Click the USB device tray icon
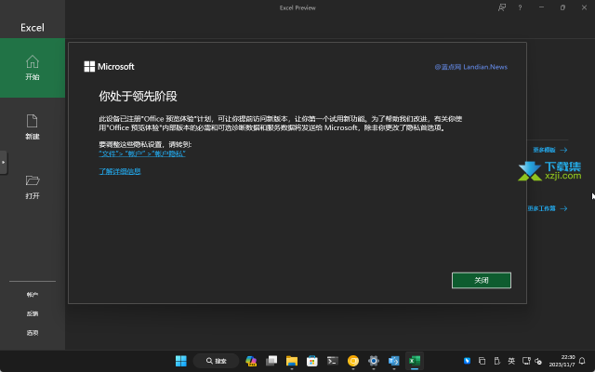Viewport: 595px width, 372px height. 496,361
